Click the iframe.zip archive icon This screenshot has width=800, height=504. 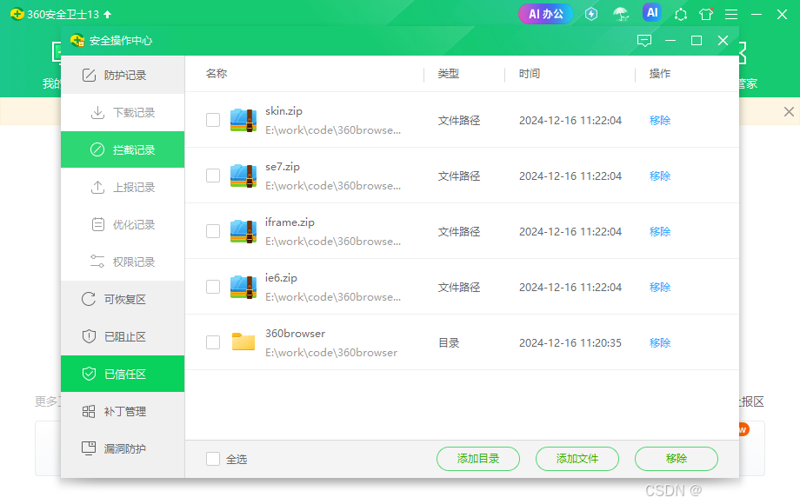click(x=243, y=231)
